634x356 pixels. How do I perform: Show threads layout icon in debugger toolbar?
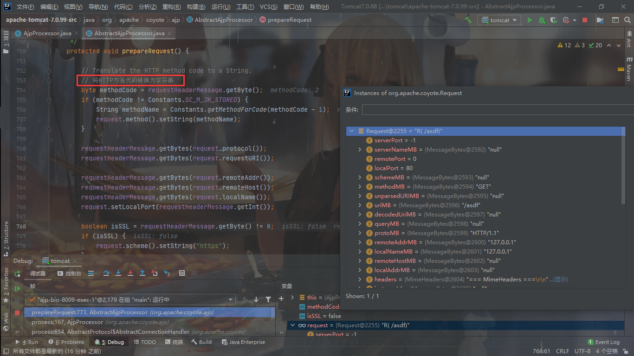click(x=91, y=273)
